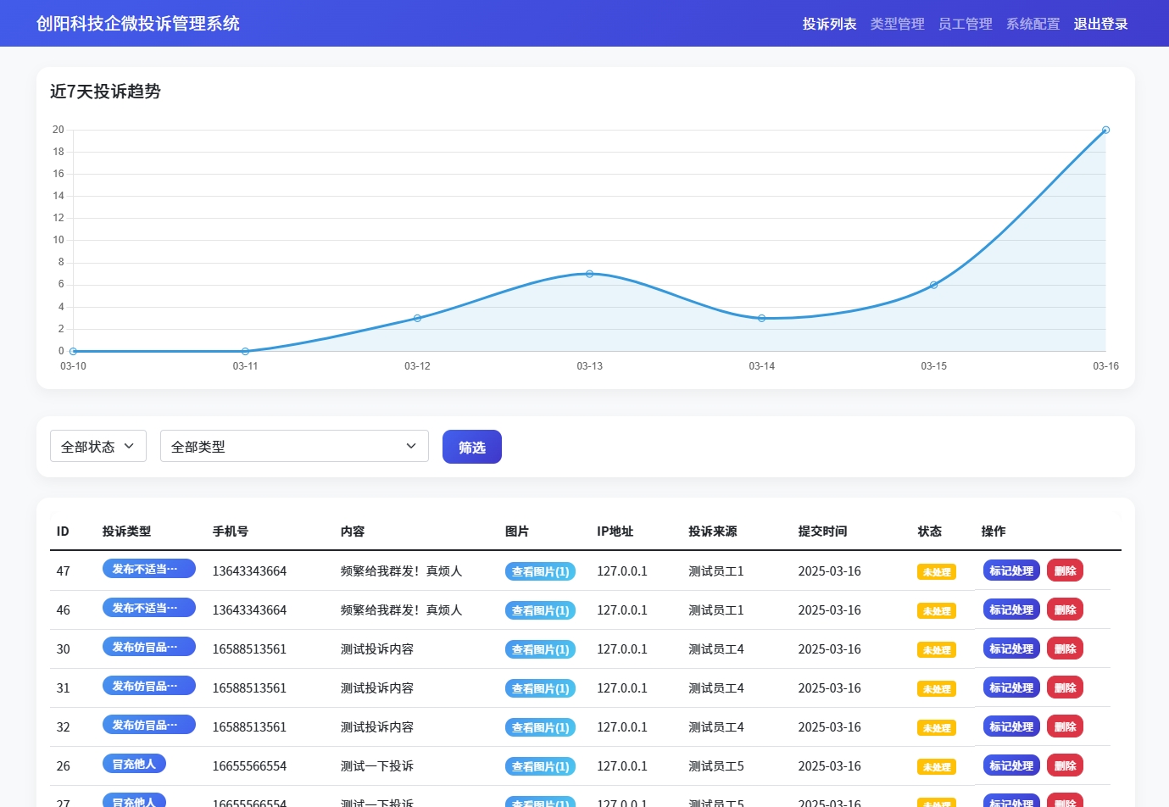Click phone number 13643343664 in row 47
This screenshot has height=807, width=1169.
coord(249,571)
